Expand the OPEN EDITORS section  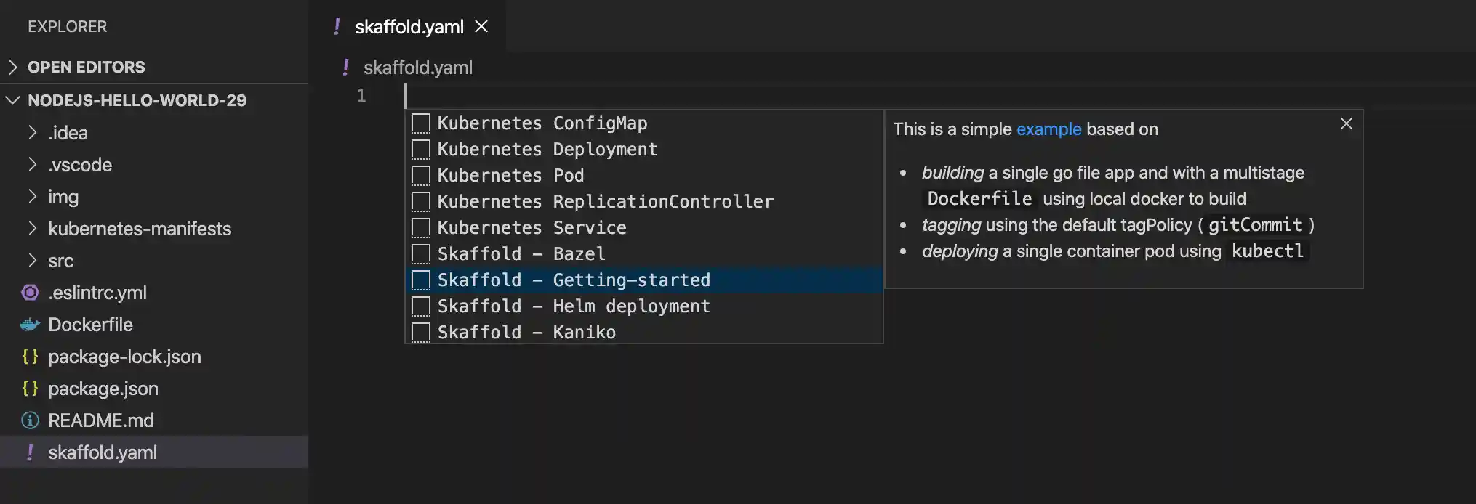click(x=12, y=67)
